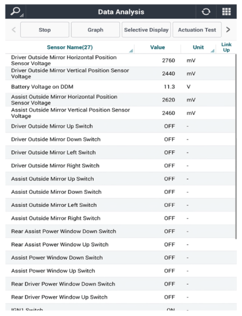This screenshot has width=242, height=316.
Task: Select Driver Outside Mirror Up Switch row
Action: [120, 126]
